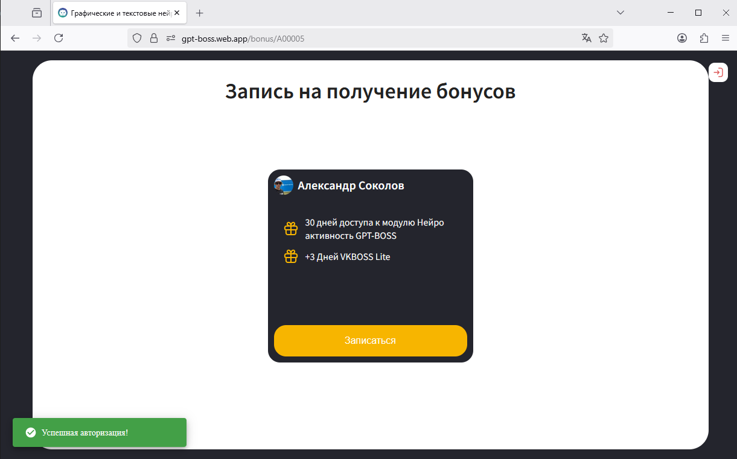Screen dimensions: 737x459
Task: Reload the page with refresh icon
Action: click(x=59, y=38)
